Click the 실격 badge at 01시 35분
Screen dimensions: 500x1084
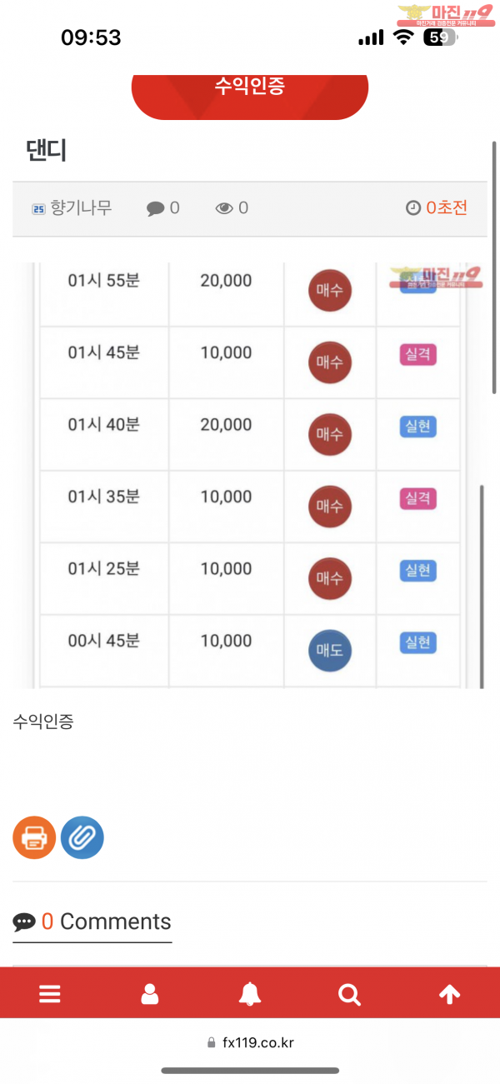(x=417, y=498)
